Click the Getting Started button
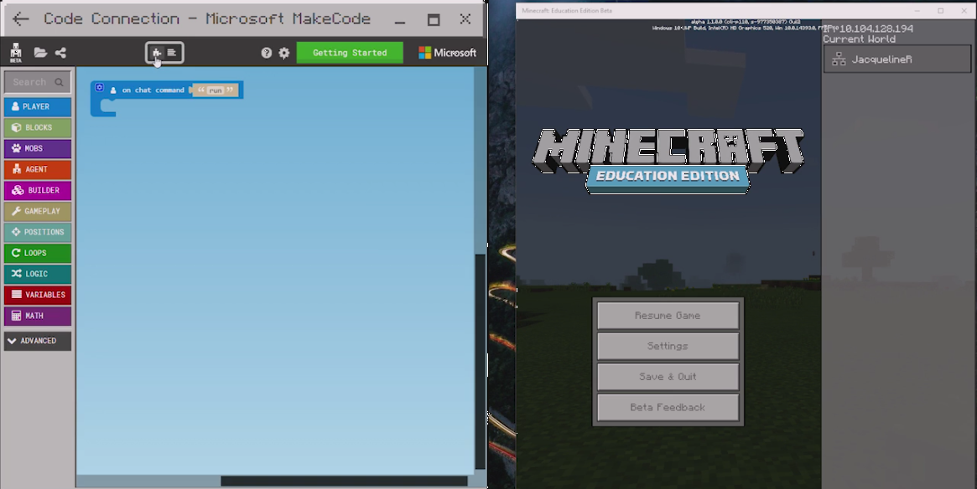The width and height of the screenshot is (977, 489). coord(350,53)
